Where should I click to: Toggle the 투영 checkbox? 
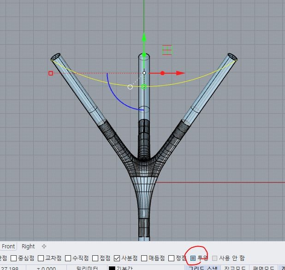[193, 258]
